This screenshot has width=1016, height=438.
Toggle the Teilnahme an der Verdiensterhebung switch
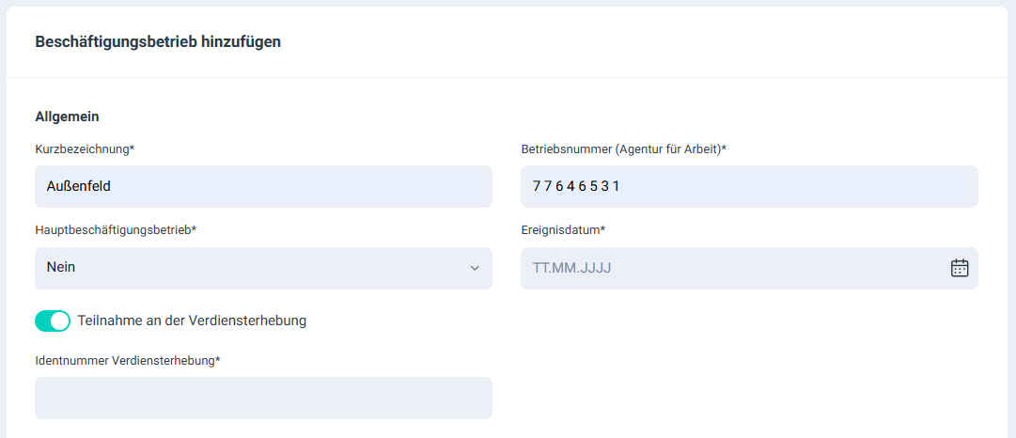53,321
